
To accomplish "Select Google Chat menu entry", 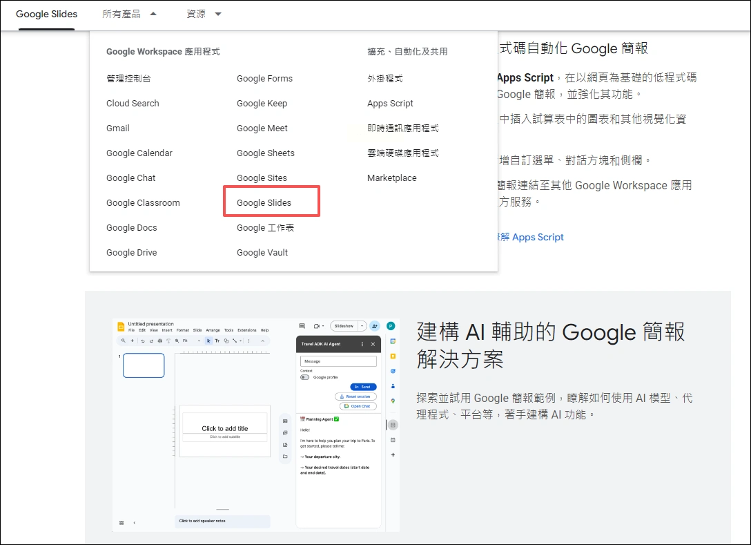I will tap(130, 178).
